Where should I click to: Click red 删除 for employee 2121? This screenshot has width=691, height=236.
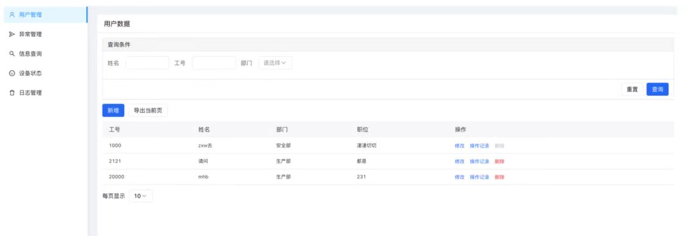(x=499, y=161)
